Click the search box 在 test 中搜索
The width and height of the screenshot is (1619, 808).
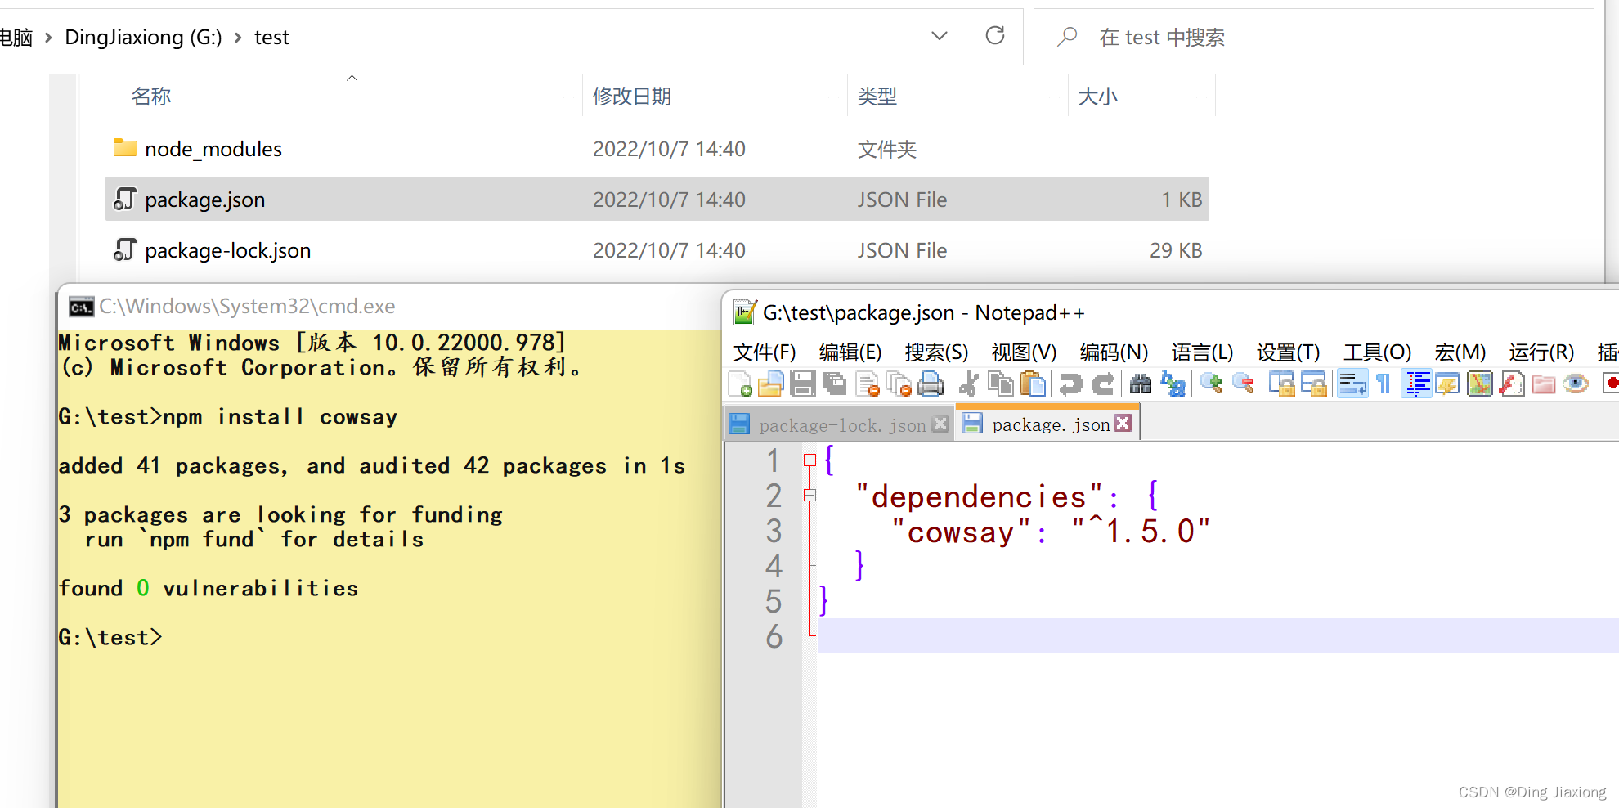tap(1313, 37)
